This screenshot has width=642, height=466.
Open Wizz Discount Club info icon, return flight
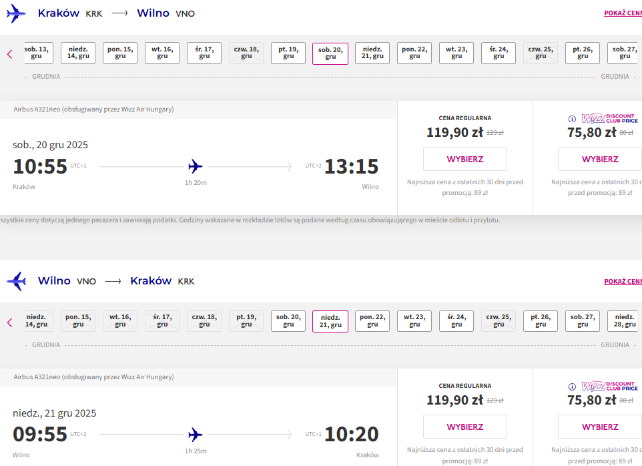pos(572,387)
